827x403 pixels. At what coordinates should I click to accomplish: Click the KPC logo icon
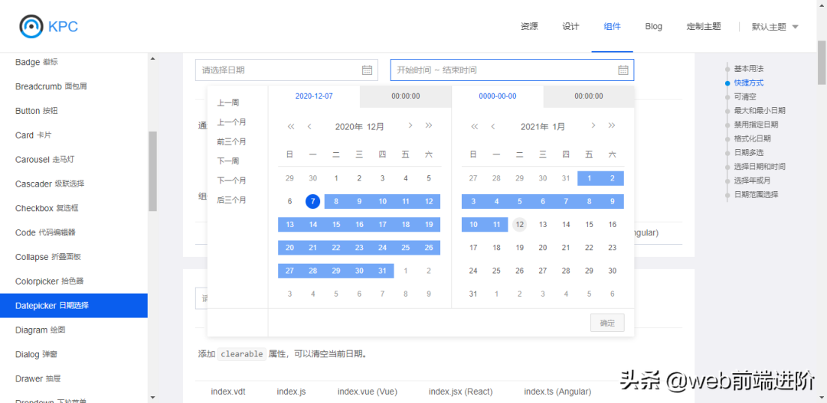[31, 26]
